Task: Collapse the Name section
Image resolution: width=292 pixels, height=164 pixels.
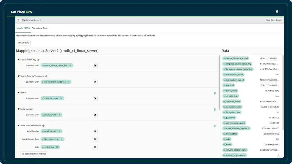Action: (x=19, y=93)
